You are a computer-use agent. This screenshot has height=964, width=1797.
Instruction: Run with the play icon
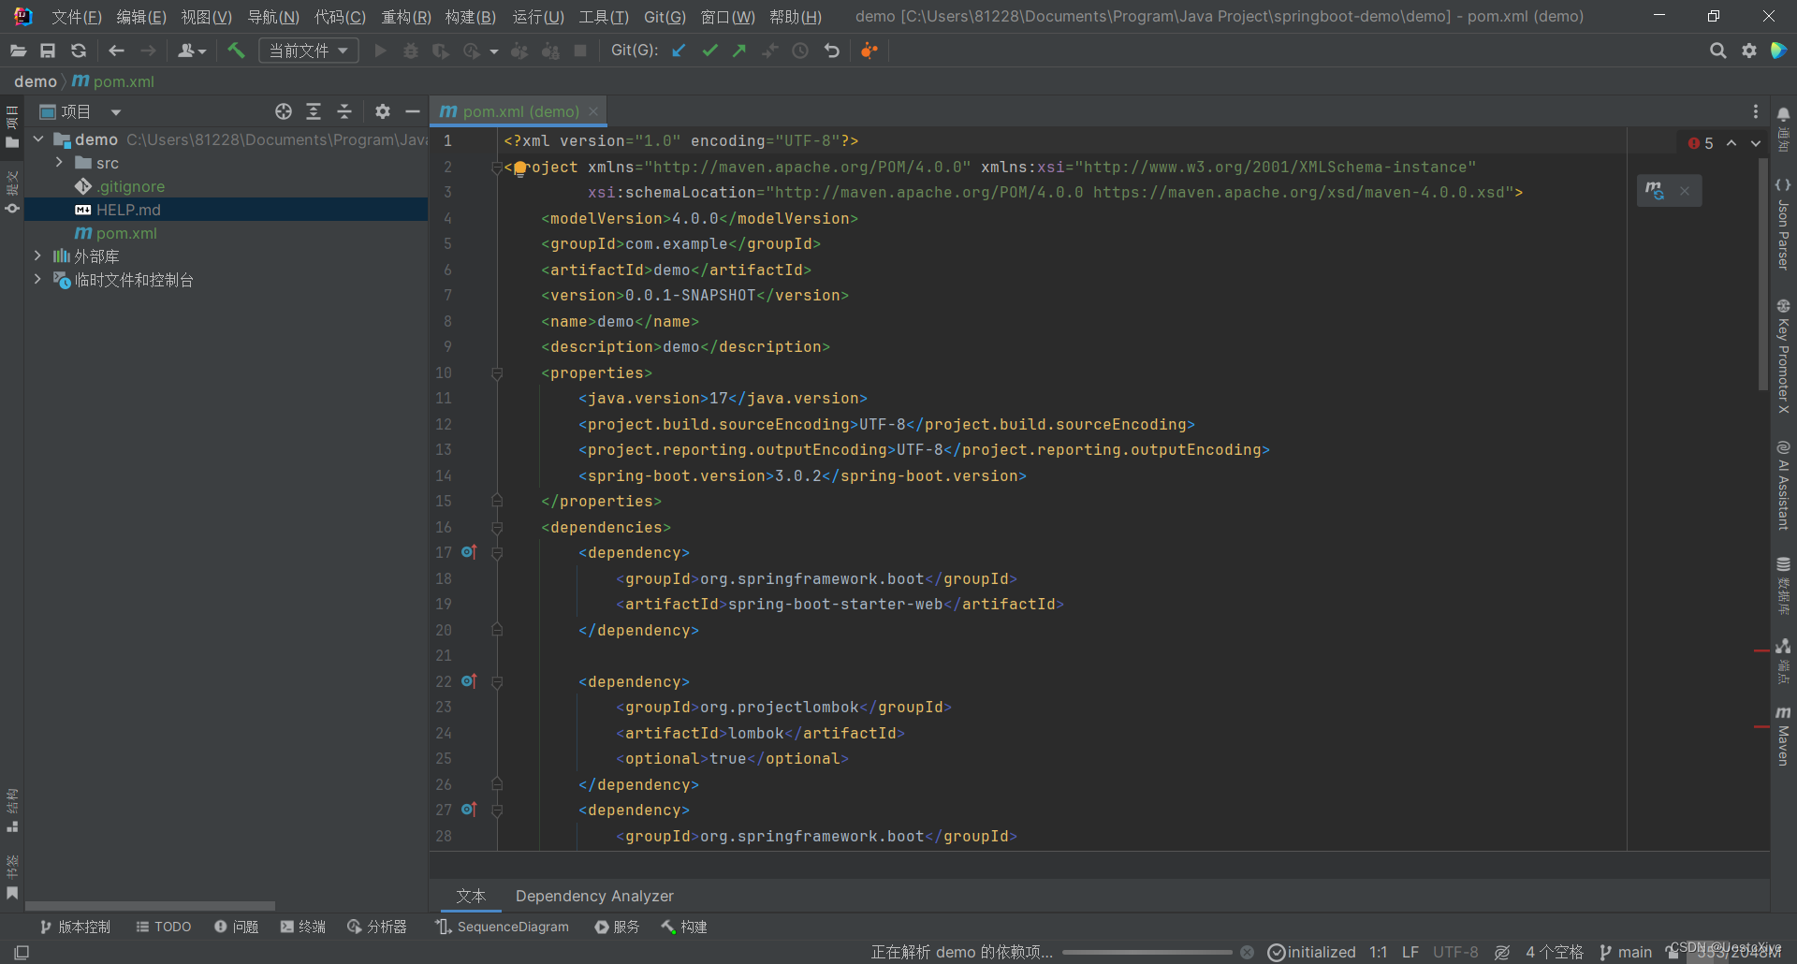(x=380, y=51)
